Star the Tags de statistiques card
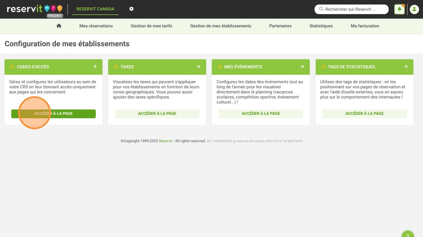Image resolution: width=423 pixels, height=237 pixels. pos(323,67)
